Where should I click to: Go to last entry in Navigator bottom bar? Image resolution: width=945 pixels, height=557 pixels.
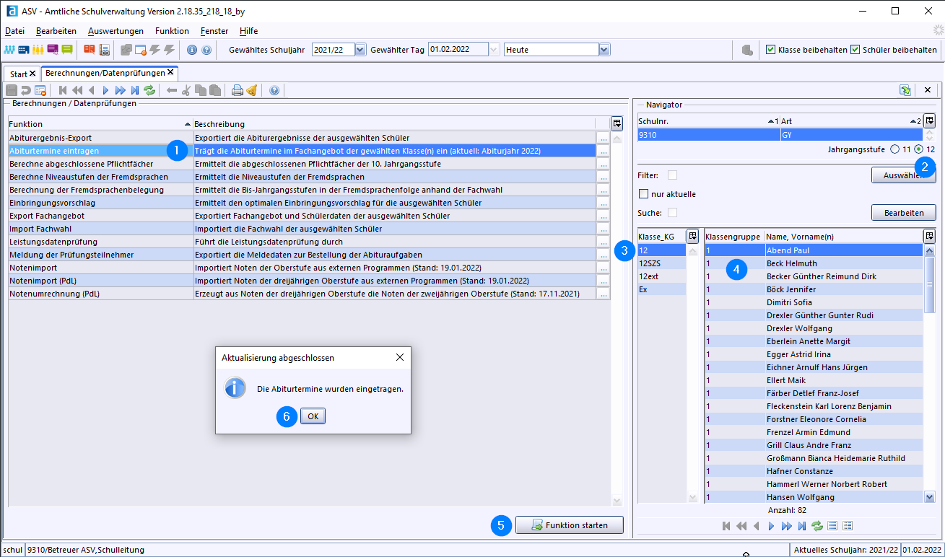pos(801,526)
